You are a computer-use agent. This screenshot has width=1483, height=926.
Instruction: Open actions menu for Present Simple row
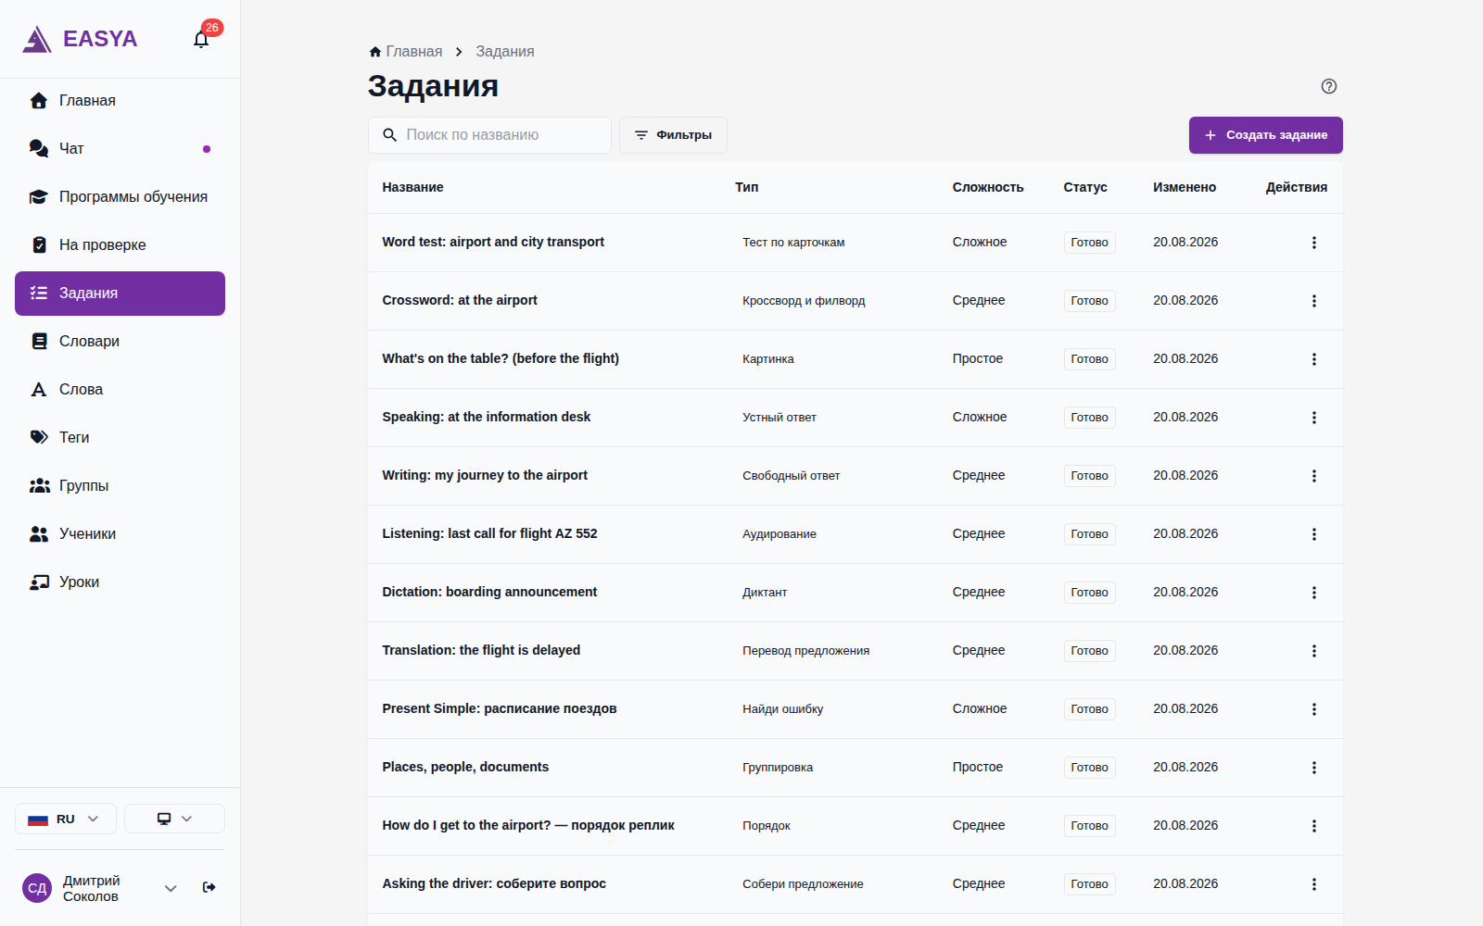click(x=1313, y=709)
